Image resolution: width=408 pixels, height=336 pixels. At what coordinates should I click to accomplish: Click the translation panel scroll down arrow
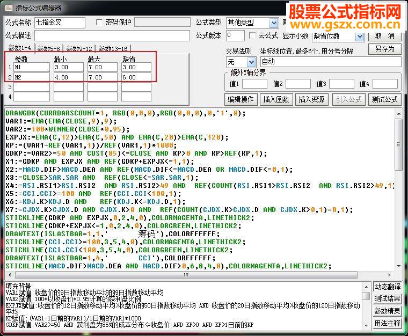[366, 325]
